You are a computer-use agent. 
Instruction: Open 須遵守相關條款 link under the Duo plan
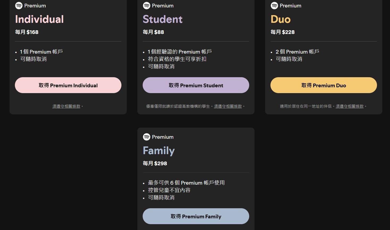click(x=349, y=106)
